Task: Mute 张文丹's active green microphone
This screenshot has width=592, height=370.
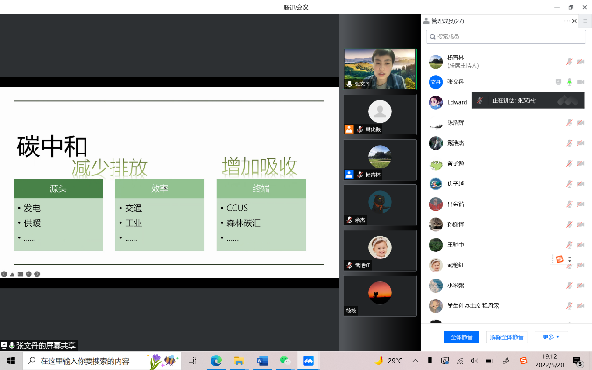Action: [x=570, y=82]
